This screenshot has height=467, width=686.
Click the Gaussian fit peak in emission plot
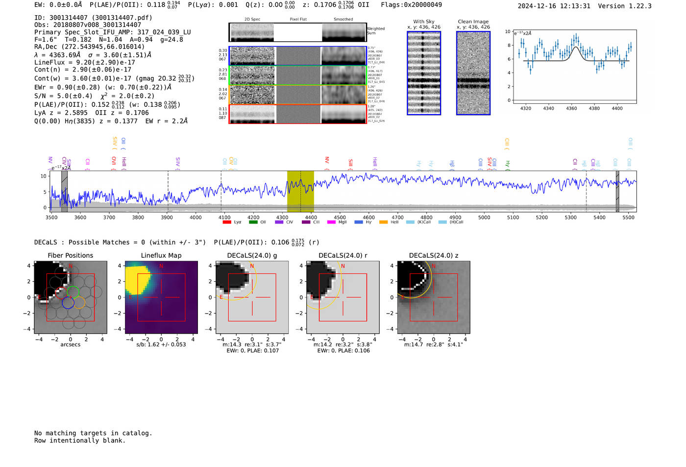576,48
